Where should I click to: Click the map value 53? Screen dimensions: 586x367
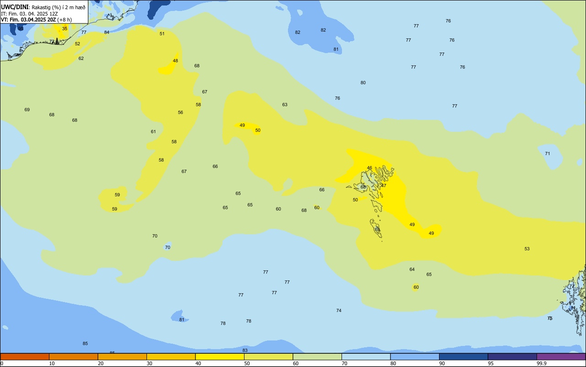point(527,248)
